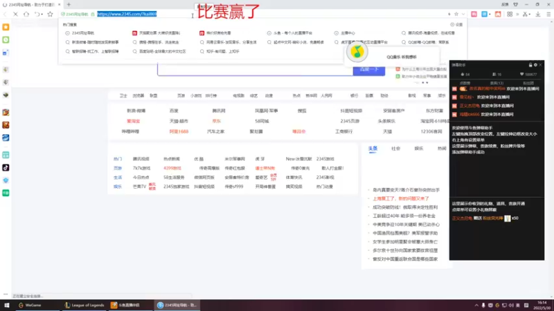Open the TikTok sidebar icon
This screenshot has width=554, height=311.
tap(6, 167)
